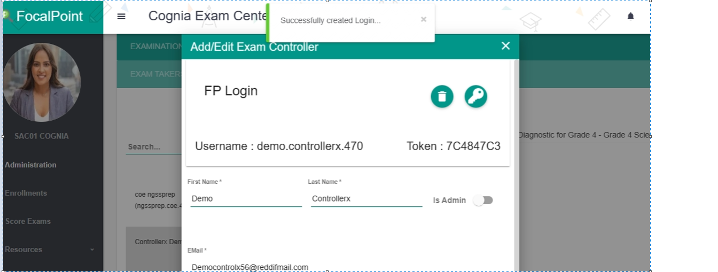This screenshot has width=718, height=272.
Task: Select the profile photo avatar
Action: (42, 82)
